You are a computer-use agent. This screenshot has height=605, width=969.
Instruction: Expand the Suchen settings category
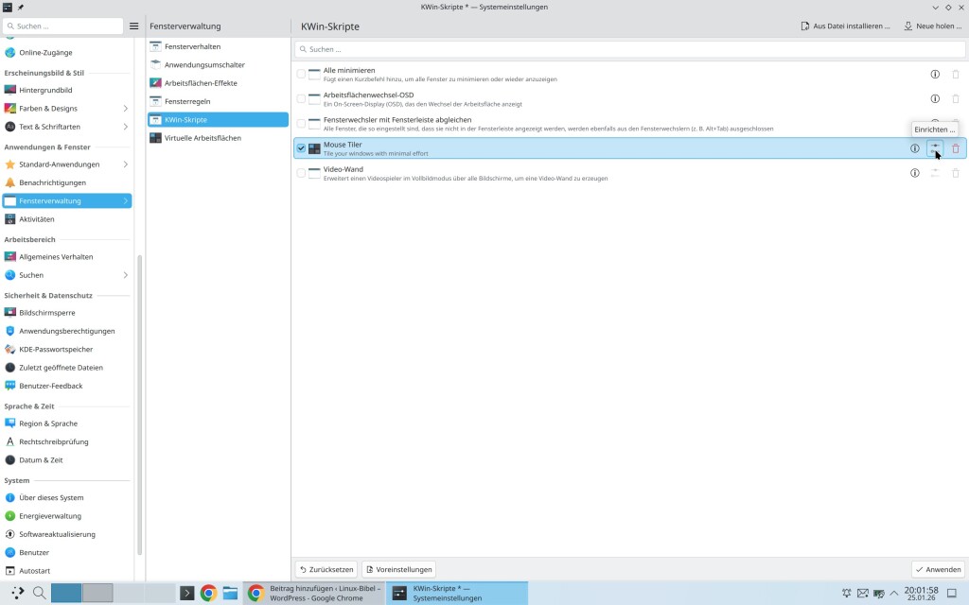pyautogui.click(x=125, y=275)
